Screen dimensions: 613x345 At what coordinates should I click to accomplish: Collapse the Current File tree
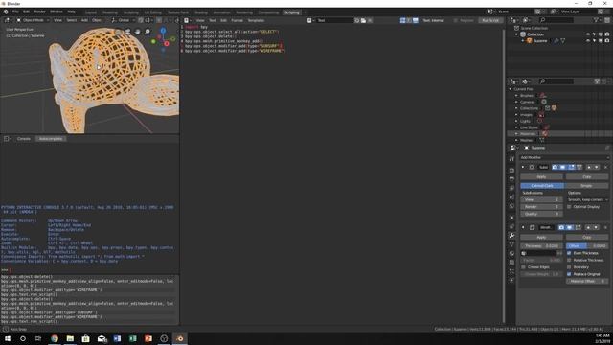[x=511, y=89]
